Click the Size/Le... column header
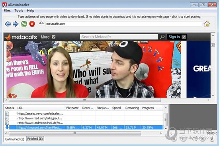This screenshot has height=146, width=219. click(x=103, y=108)
